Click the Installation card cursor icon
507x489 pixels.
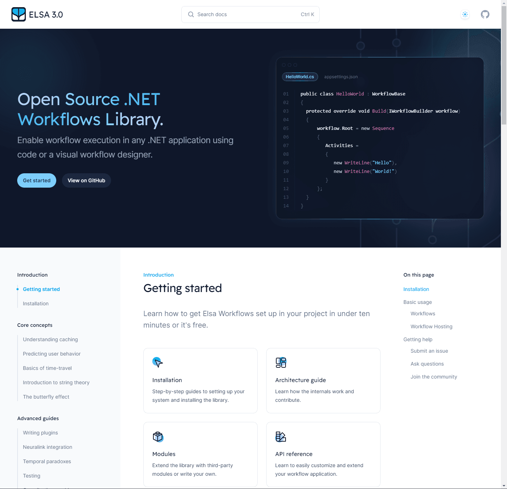coord(158,362)
